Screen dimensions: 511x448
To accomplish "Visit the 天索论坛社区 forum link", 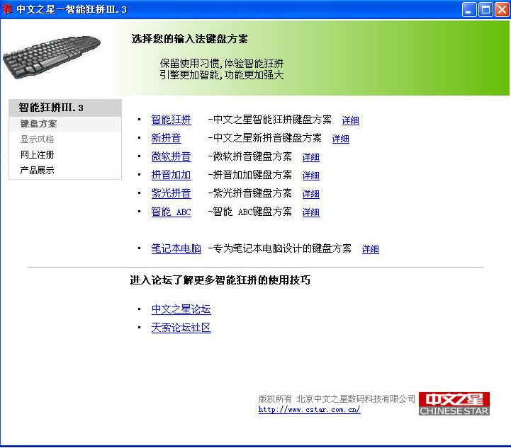I will [181, 327].
